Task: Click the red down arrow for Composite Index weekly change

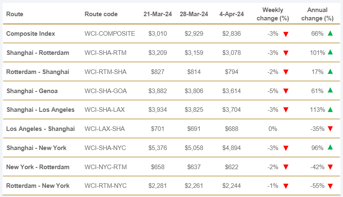Action: [286, 34]
